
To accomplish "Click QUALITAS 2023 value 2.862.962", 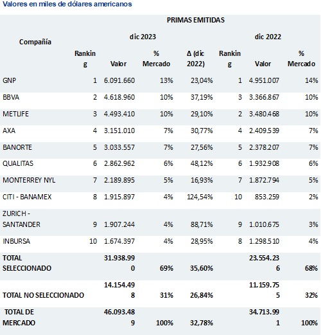I will pyautogui.click(x=119, y=163).
